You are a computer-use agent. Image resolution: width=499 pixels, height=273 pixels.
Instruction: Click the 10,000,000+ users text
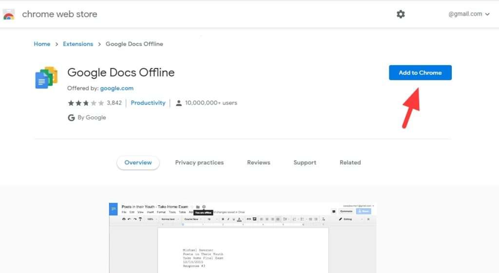(x=211, y=103)
